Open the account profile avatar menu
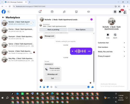Image resolution: width=130 pixels, height=104 pixels. point(125,12)
